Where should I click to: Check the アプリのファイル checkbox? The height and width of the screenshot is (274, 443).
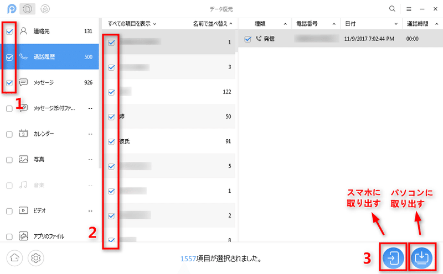coord(9,236)
